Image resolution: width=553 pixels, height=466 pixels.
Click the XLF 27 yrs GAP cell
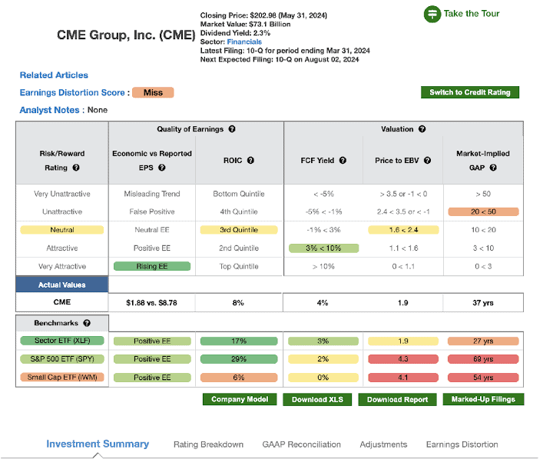483,341
